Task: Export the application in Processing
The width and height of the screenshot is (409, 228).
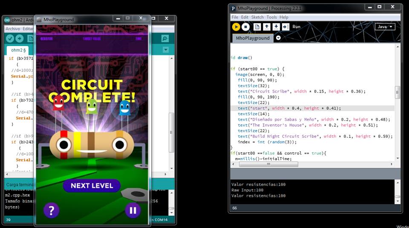Action: pyautogui.click(x=285, y=27)
